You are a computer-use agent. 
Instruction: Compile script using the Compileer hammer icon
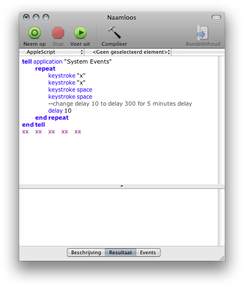click(x=114, y=33)
